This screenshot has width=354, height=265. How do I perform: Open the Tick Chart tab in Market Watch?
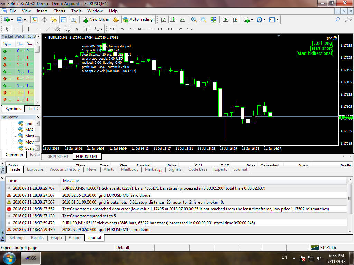pos(34,109)
